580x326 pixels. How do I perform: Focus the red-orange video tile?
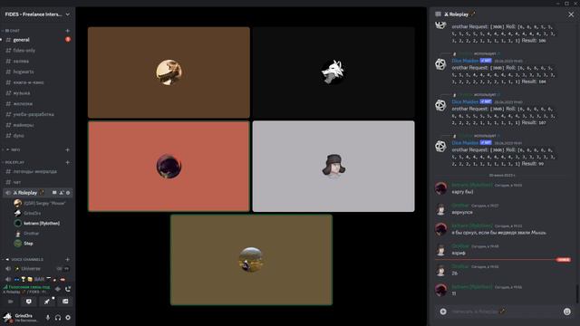[169, 167]
